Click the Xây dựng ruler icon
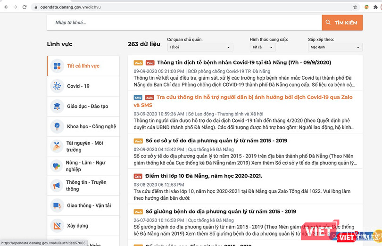Viewport: 382px width, 246px height. coord(57,226)
